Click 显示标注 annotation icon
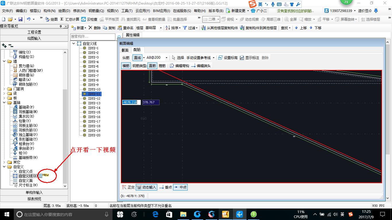The width and height of the screenshot is (392, 220). coord(242,58)
